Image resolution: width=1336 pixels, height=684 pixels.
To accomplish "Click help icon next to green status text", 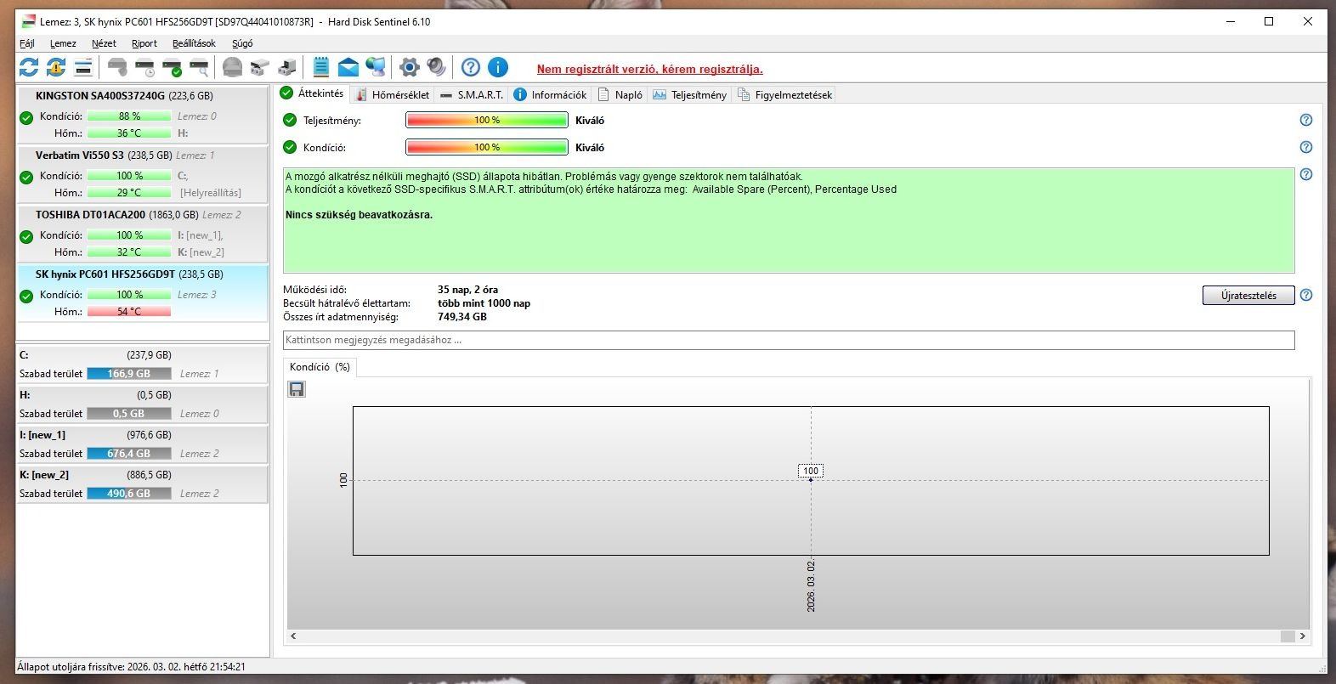I will click(1306, 174).
